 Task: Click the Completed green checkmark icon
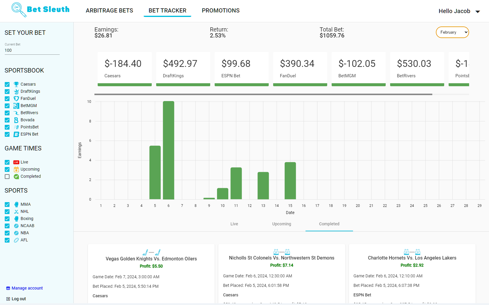point(16,177)
